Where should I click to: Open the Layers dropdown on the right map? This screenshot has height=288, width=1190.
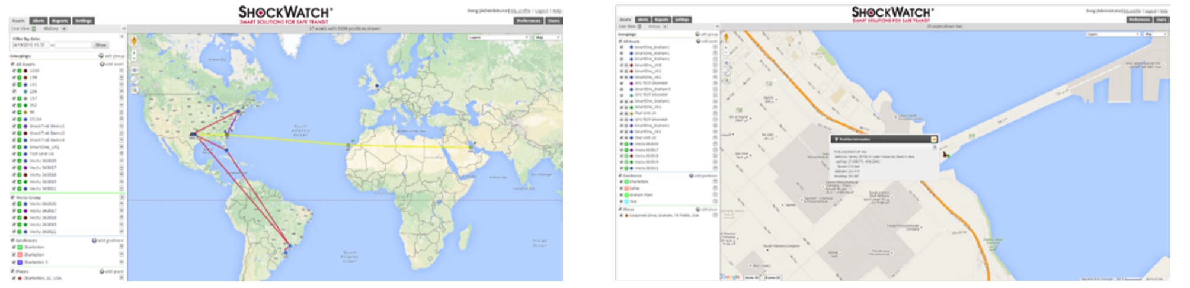pyautogui.click(x=1113, y=34)
